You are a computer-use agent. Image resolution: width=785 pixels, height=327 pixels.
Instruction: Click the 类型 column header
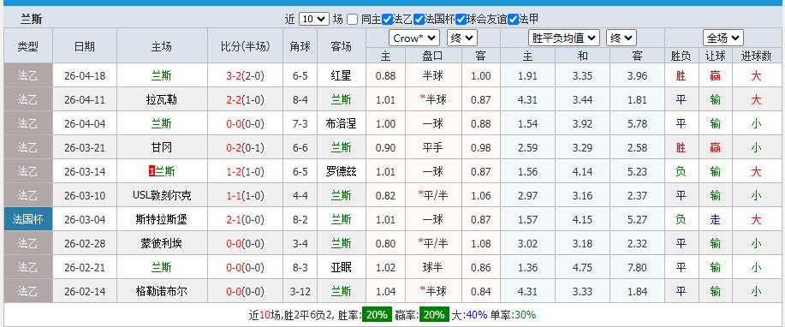pyautogui.click(x=27, y=46)
